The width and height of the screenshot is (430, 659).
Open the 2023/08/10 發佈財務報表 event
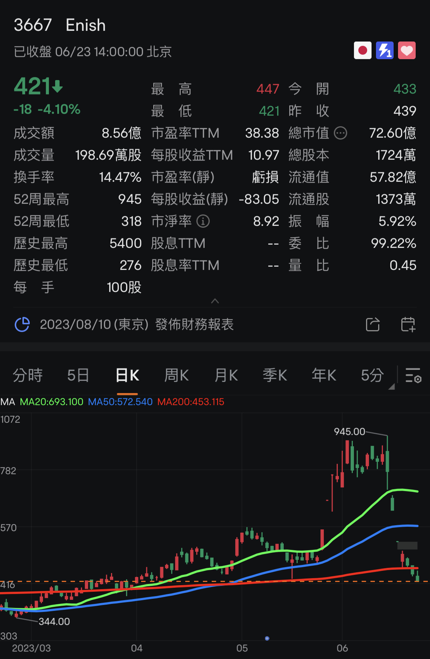(137, 324)
